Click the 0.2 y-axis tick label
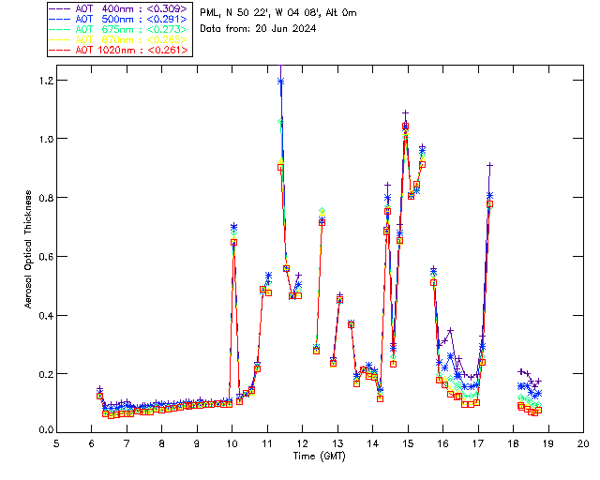The image size is (600, 480). 46,374
